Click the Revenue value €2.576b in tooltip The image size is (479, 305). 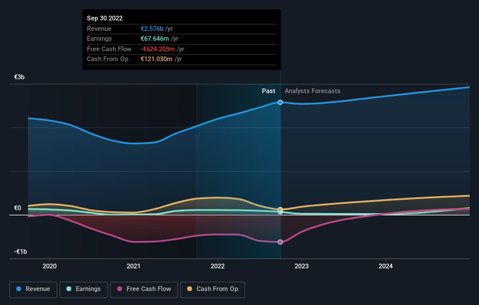pyautogui.click(x=152, y=29)
